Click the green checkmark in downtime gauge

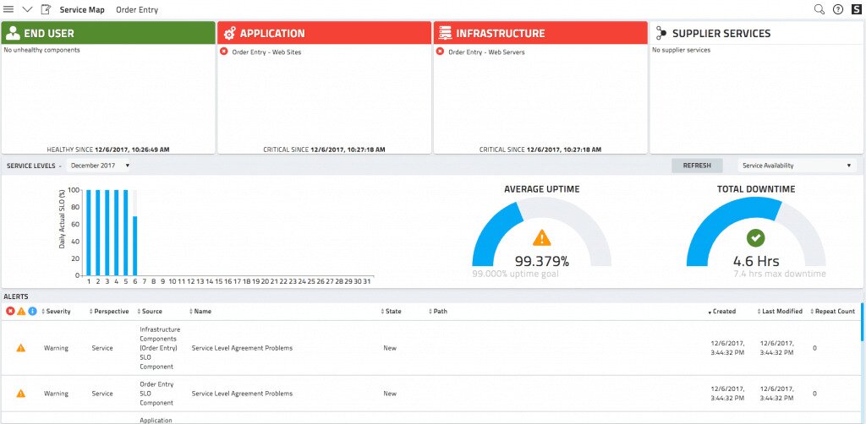[756, 238]
